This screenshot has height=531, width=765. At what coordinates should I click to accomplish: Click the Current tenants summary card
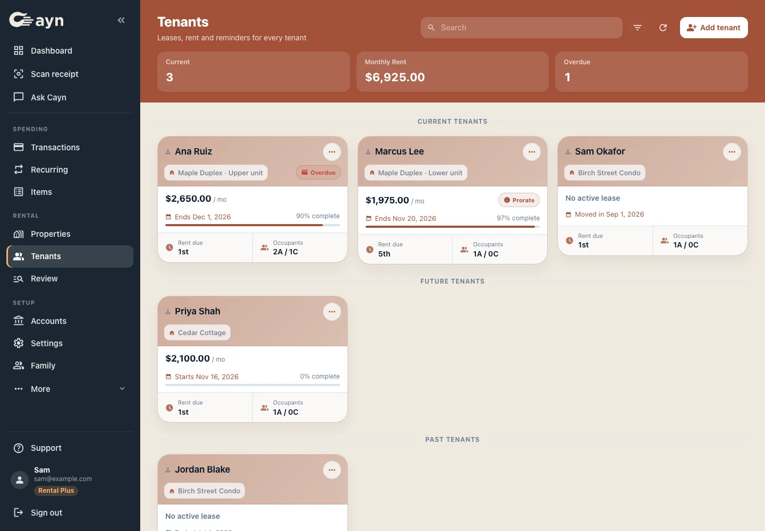tap(253, 72)
